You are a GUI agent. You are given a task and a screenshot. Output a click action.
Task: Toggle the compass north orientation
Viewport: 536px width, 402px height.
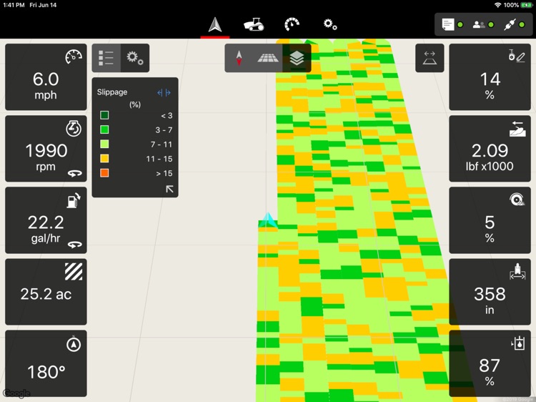pos(239,58)
